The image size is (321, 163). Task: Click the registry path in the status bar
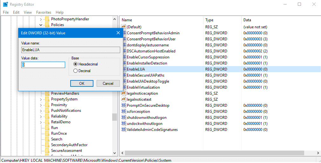coord(86,160)
